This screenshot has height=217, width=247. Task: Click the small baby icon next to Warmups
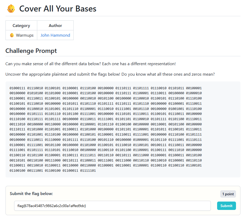12,35
